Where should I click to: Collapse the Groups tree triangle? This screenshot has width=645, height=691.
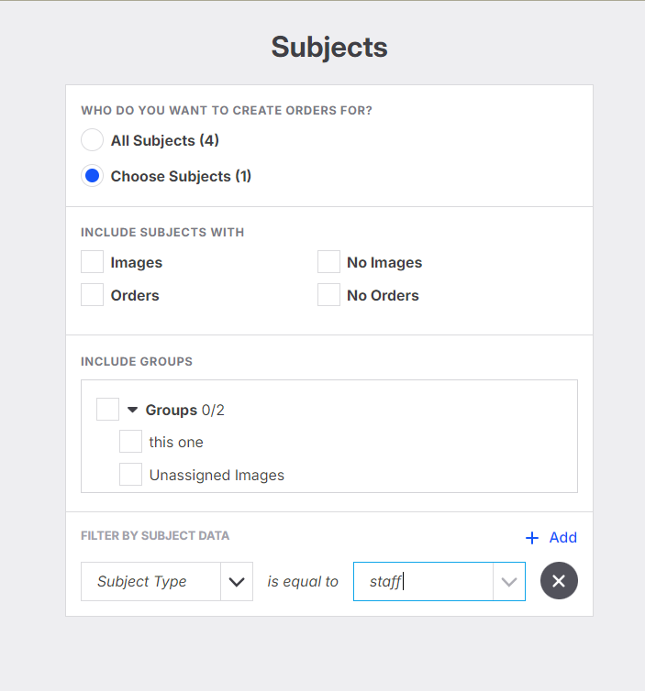132,410
